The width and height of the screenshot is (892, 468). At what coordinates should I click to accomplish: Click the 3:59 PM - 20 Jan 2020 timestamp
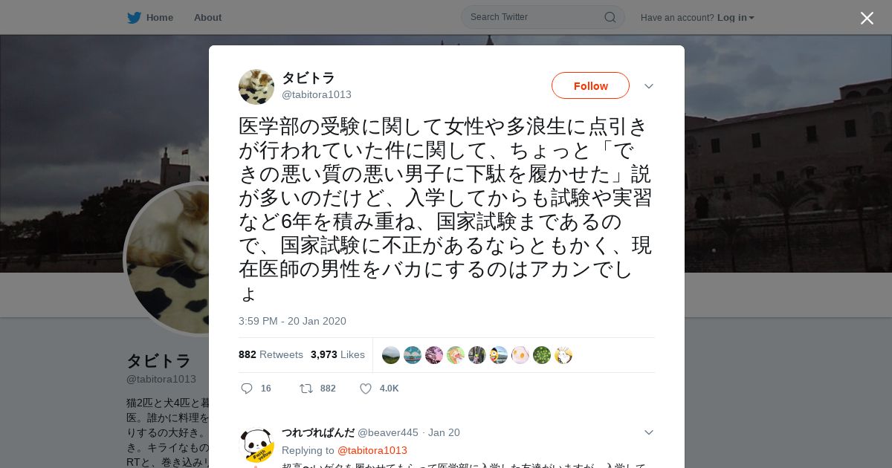pyautogui.click(x=292, y=321)
